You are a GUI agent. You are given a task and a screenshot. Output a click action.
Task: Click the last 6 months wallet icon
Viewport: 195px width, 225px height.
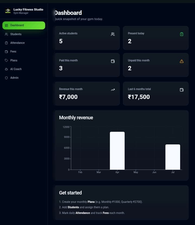point(181,90)
